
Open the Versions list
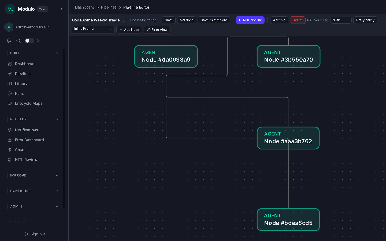tap(187, 20)
